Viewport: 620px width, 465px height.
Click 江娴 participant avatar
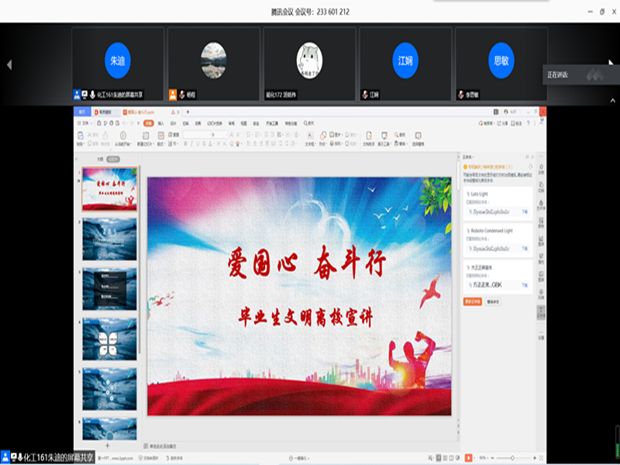click(405, 60)
